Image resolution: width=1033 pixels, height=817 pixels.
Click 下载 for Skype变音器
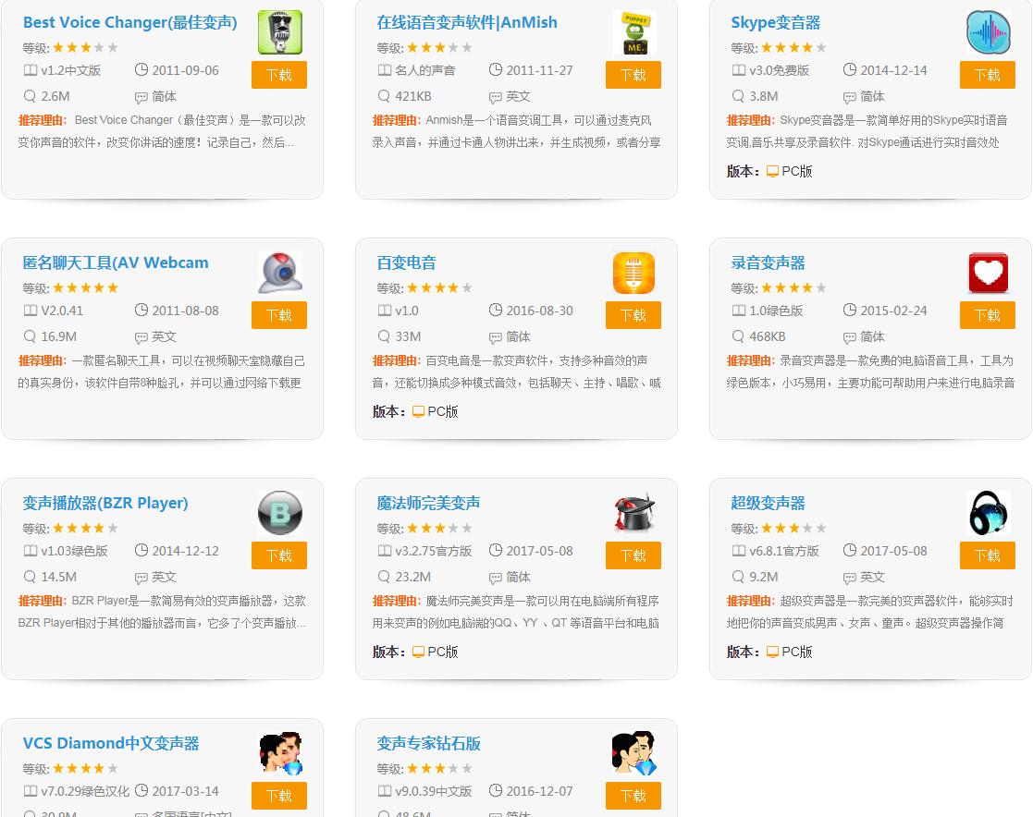point(988,75)
